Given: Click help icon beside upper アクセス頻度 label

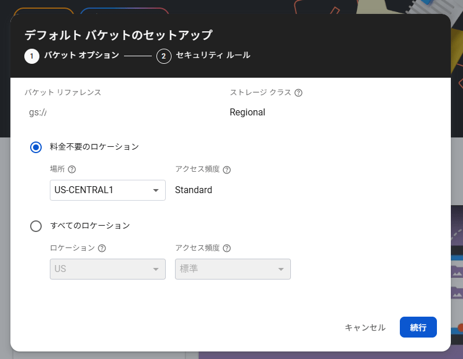Looking at the screenshot, I should click(227, 169).
